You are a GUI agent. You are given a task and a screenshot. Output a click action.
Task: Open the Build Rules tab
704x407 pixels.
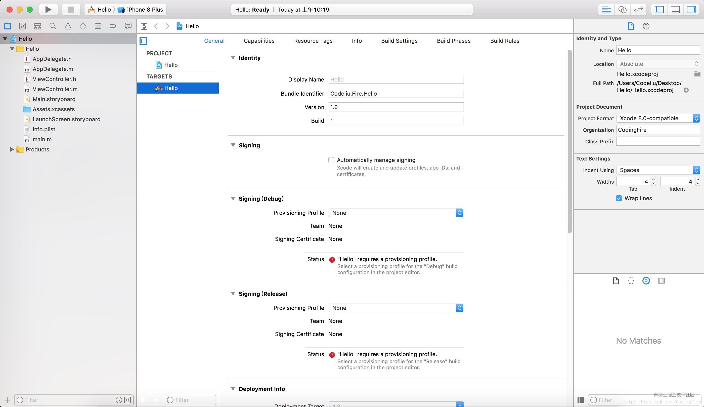(505, 41)
